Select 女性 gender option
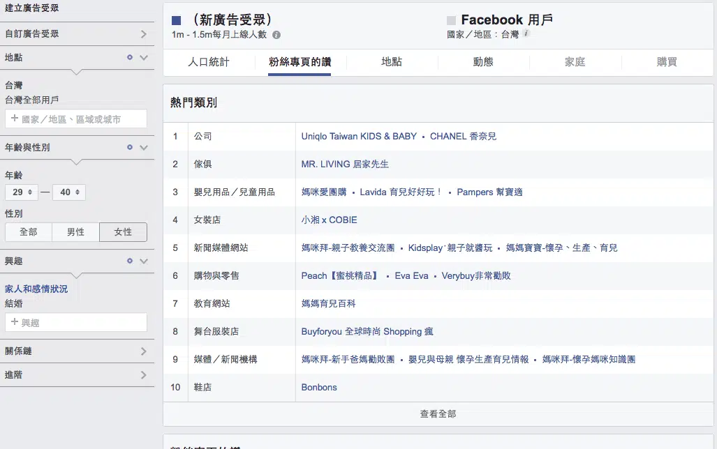Image resolution: width=717 pixels, height=449 pixels. 123,232
